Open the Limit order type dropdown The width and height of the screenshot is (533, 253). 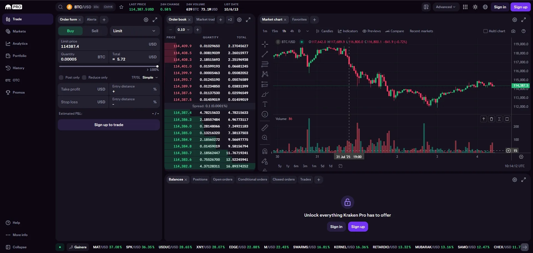pyautogui.click(x=135, y=31)
